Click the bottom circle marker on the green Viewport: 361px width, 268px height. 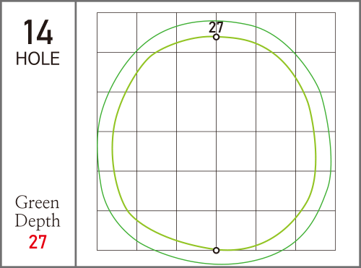[217, 251]
